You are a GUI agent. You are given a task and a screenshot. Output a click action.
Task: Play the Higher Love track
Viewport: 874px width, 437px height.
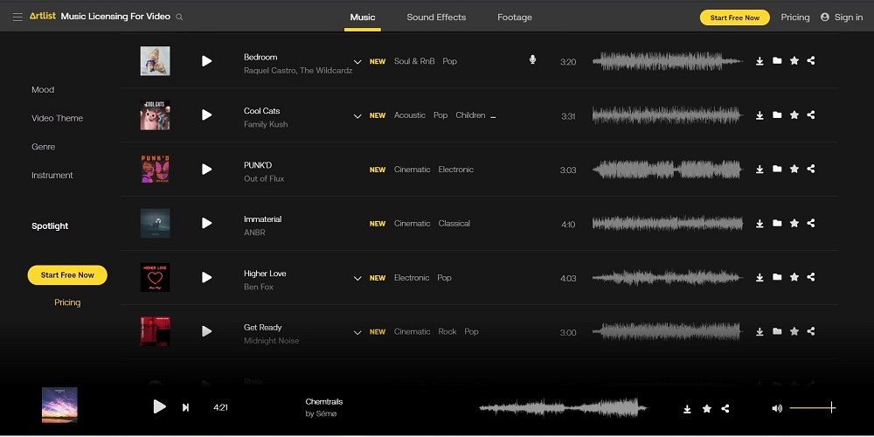pyautogui.click(x=207, y=277)
